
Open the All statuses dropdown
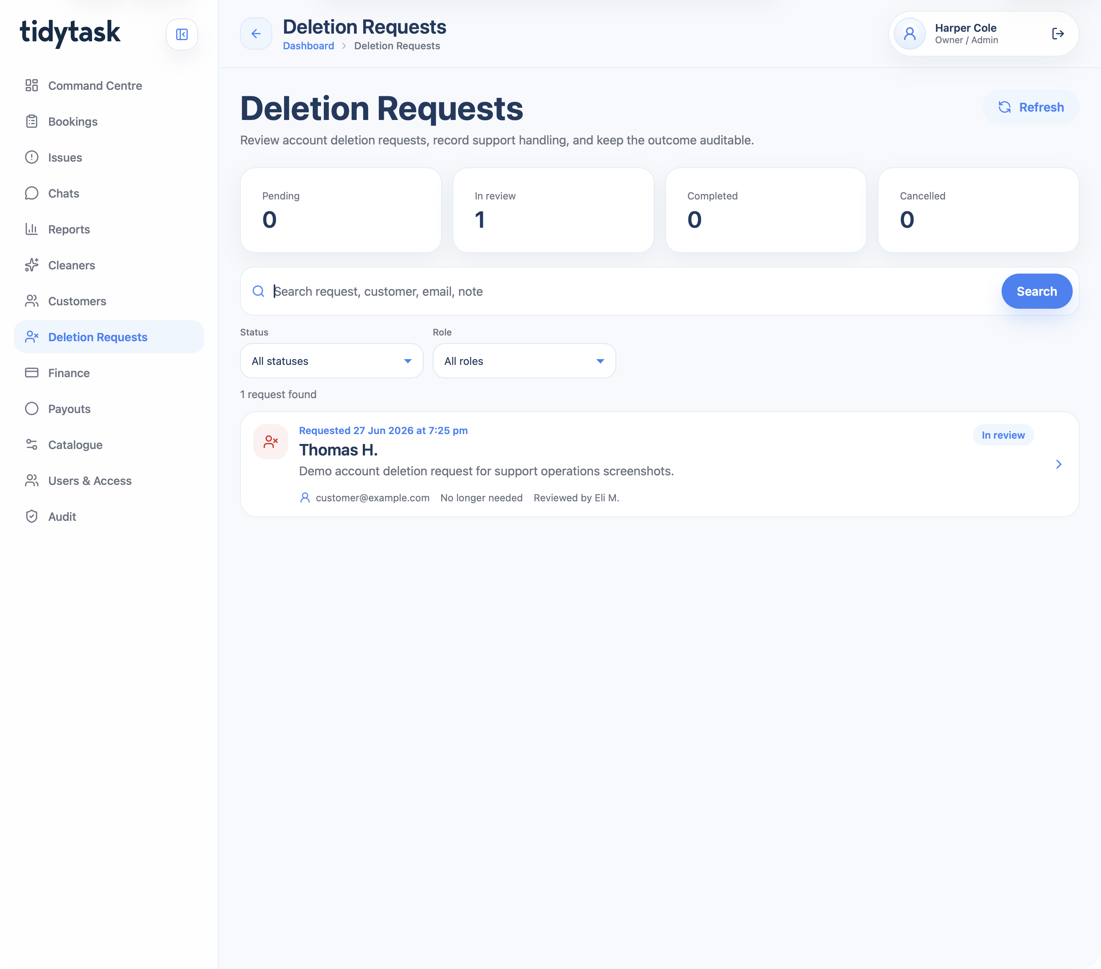pos(331,361)
